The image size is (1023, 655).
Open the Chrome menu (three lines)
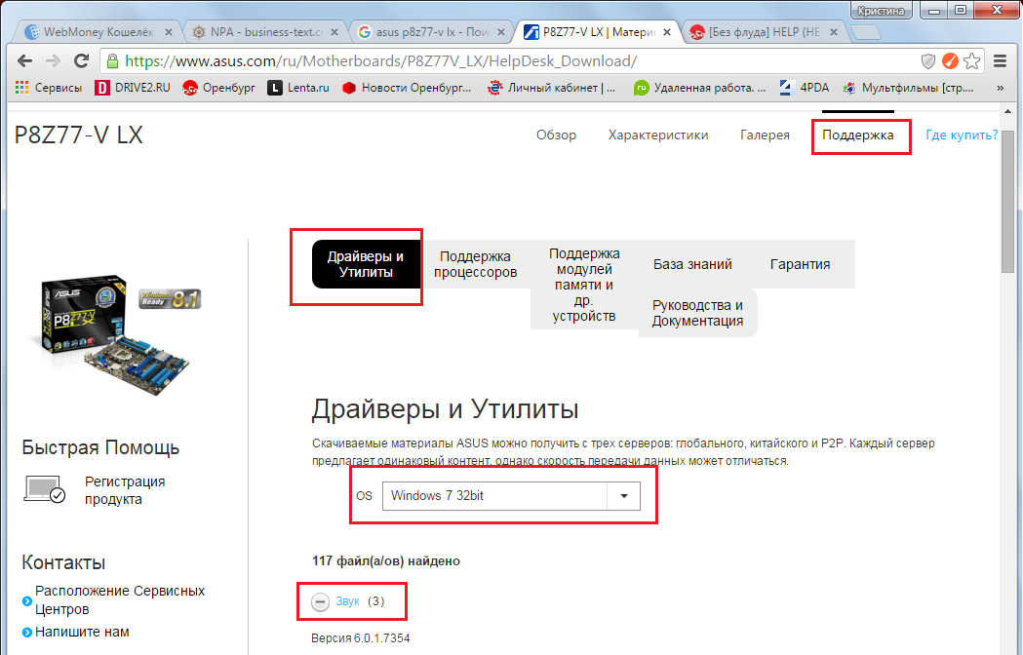pyautogui.click(x=1000, y=61)
